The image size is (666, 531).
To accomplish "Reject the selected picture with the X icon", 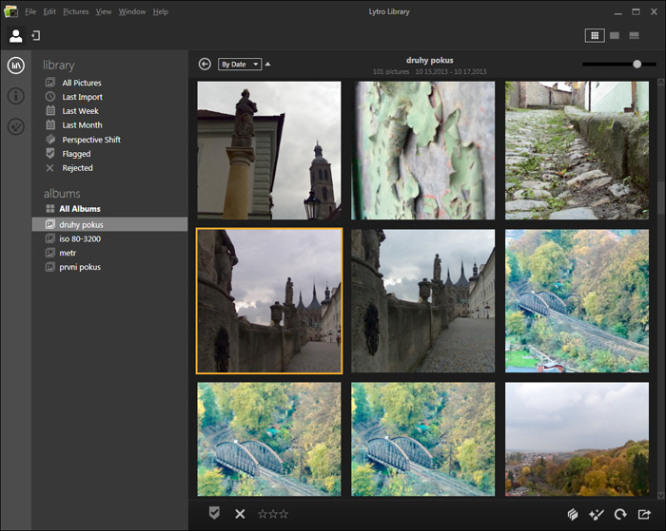I will (x=240, y=514).
